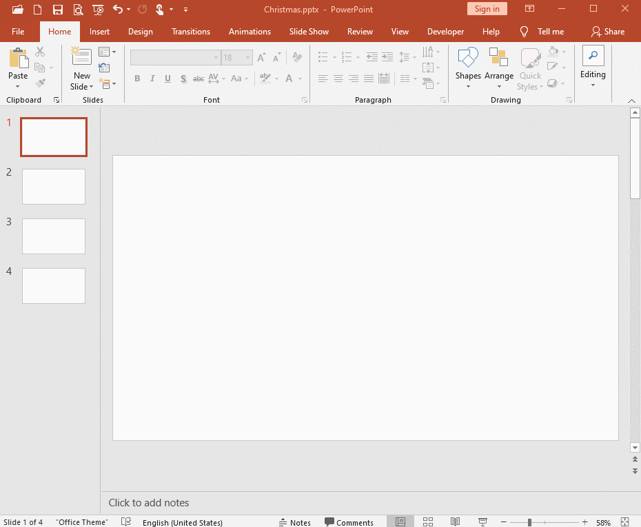641x527 pixels.
Task: Switch to the Insert tab
Action: (99, 32)
